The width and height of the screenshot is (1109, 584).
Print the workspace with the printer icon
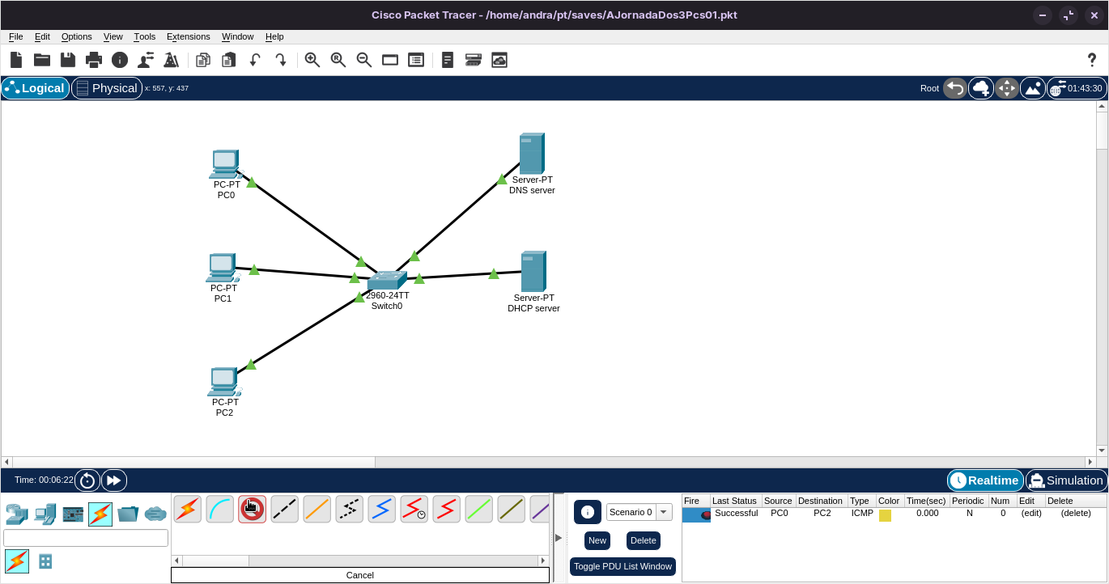[94, 60]
